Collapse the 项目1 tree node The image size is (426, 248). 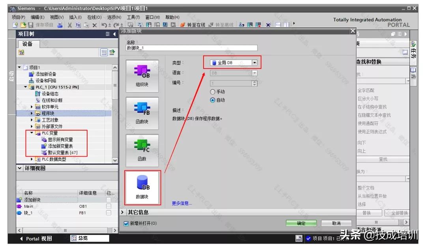[19, 67]
